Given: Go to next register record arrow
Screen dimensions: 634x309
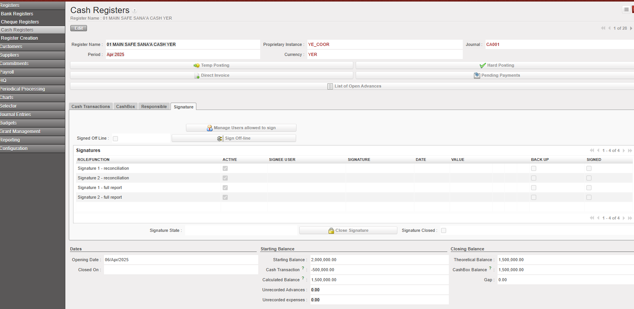Looking at the screenshot, I should pyautogui.click(x=631, y=28).
